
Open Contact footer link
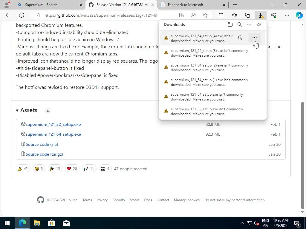[163, 200]
